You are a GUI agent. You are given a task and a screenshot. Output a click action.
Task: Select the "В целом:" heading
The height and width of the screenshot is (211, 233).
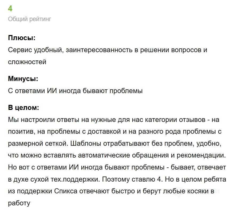pyautogui.click(x=23, y=108)
